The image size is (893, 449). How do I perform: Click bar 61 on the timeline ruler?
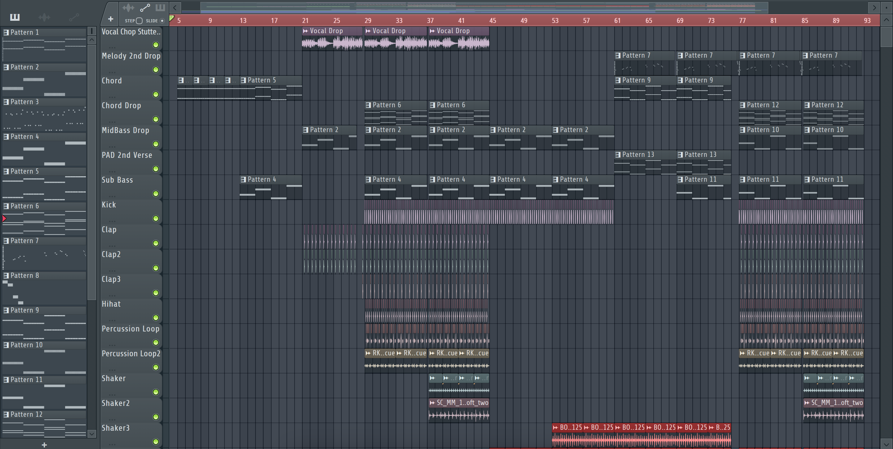coord(617,20)
